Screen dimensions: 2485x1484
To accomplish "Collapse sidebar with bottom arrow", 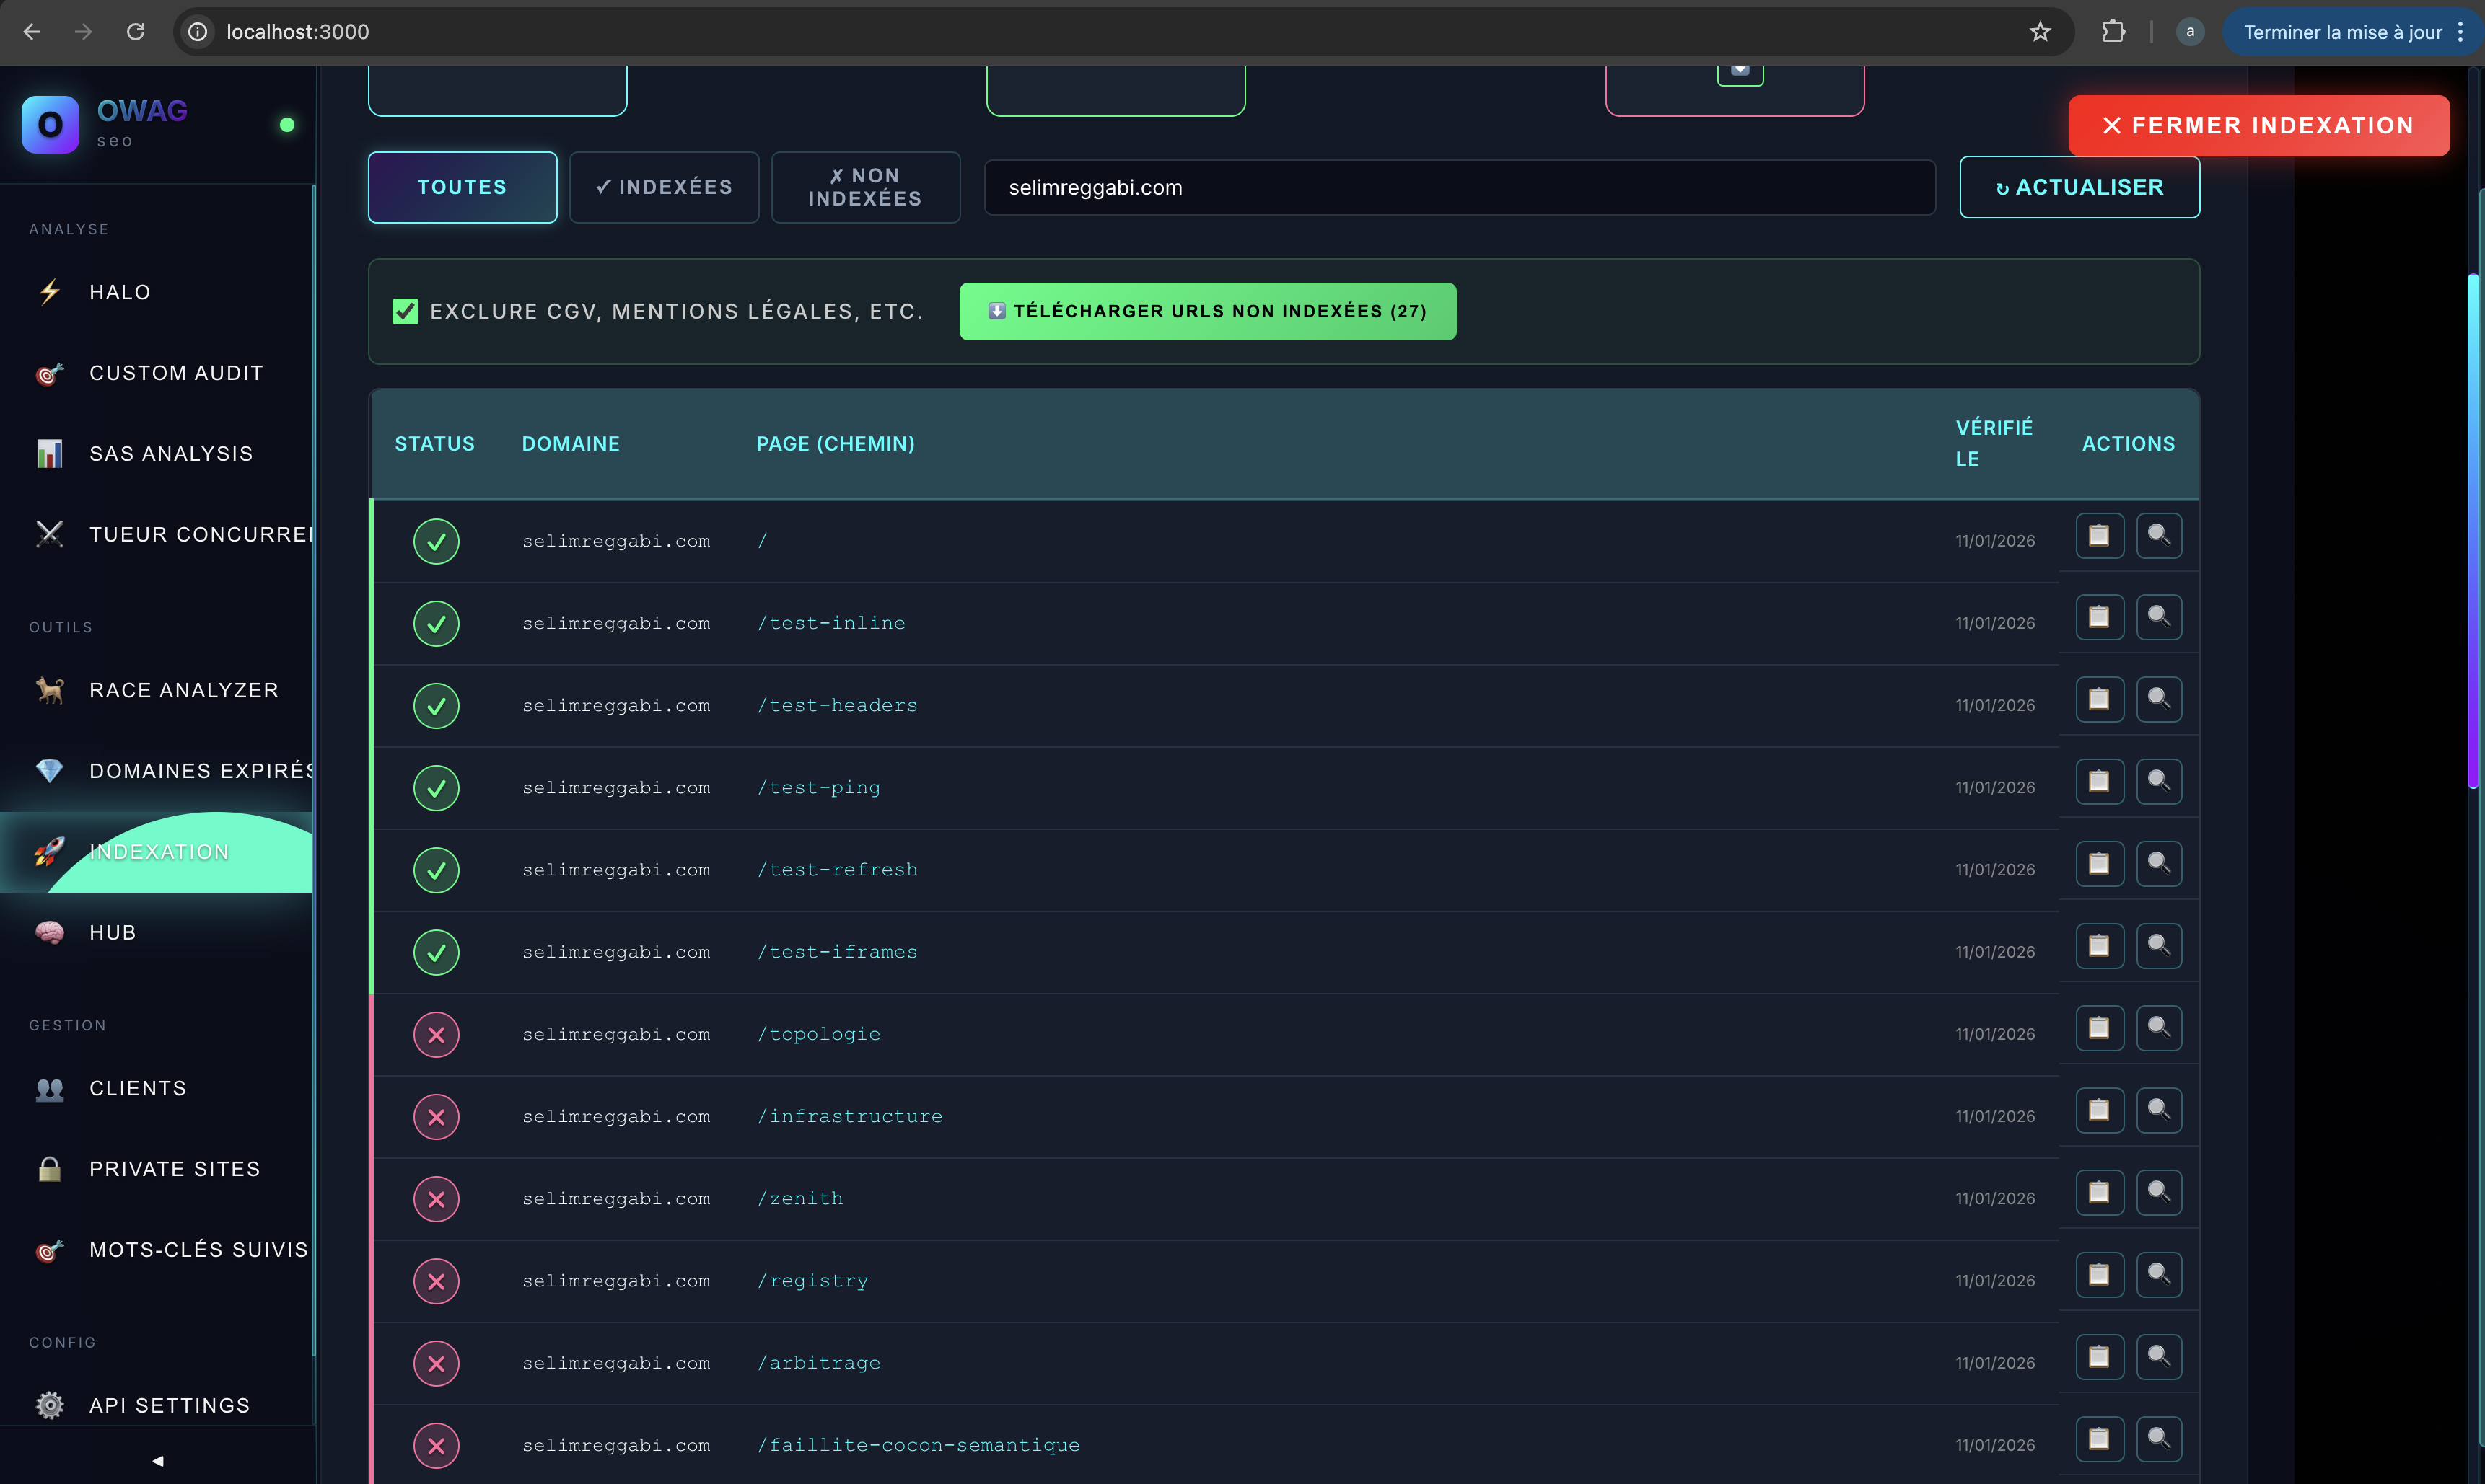I will click(x=157, y=1461).
